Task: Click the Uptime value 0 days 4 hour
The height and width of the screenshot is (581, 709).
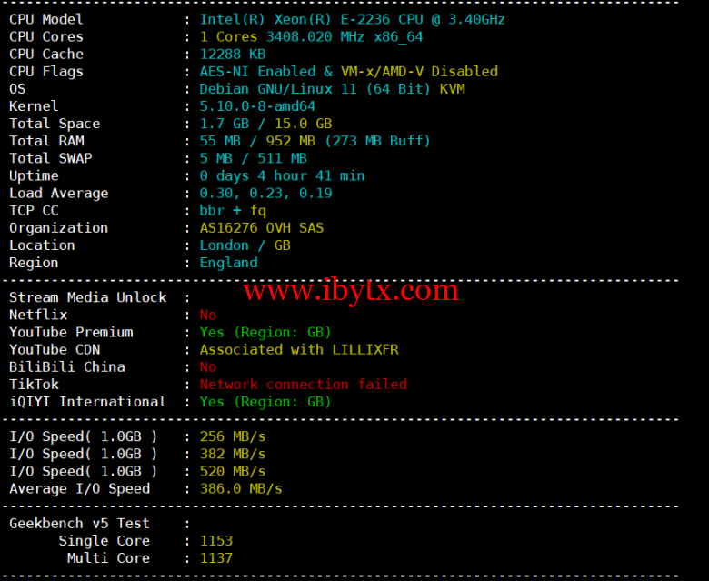Action: [282, 175]
